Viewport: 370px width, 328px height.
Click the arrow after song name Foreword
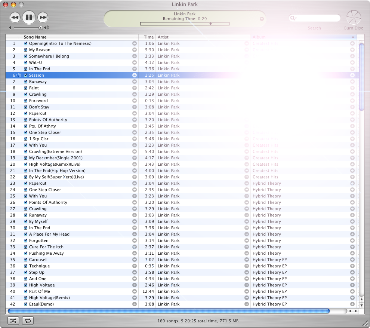(x=135, y=101)
